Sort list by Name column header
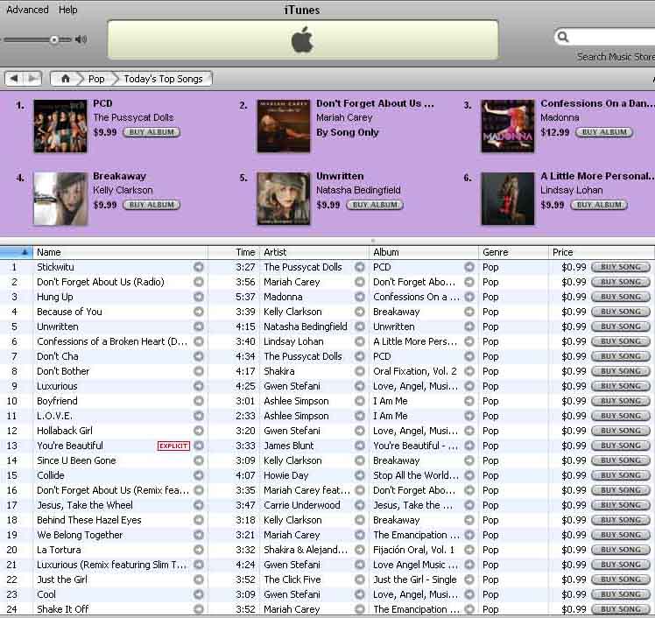This screenshot has width=655, height=618. 120,252
